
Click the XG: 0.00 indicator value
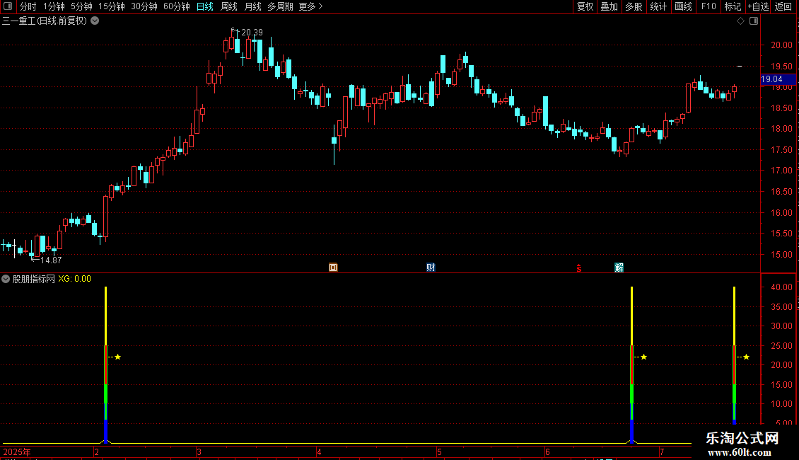point(74,279)
